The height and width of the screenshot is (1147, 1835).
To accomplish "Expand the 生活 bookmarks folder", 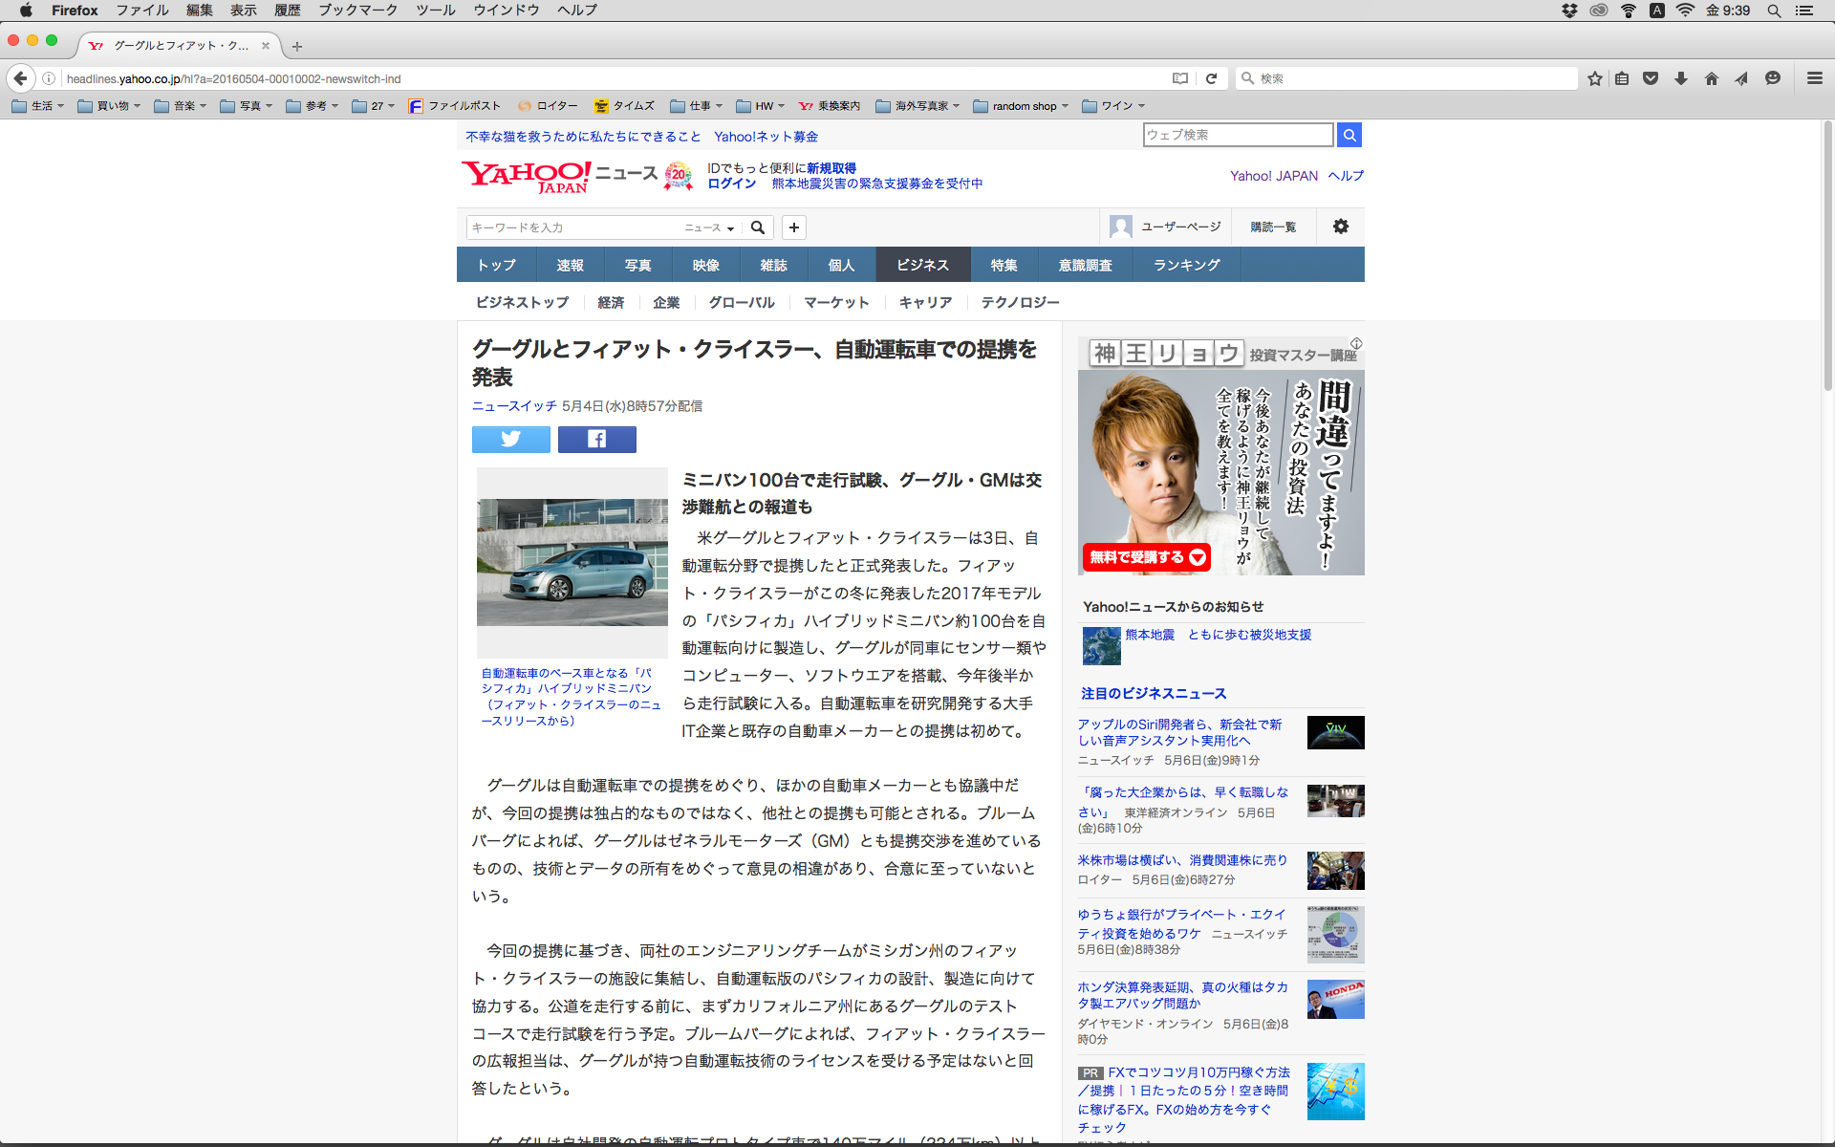I will (x=38, y=106).
